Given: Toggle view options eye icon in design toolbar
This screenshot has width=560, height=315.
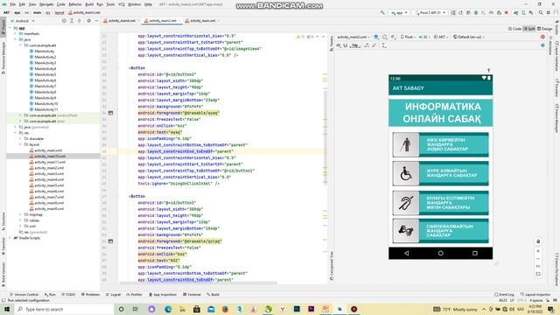Looking at the screenshot, I should tap(339, 45).
